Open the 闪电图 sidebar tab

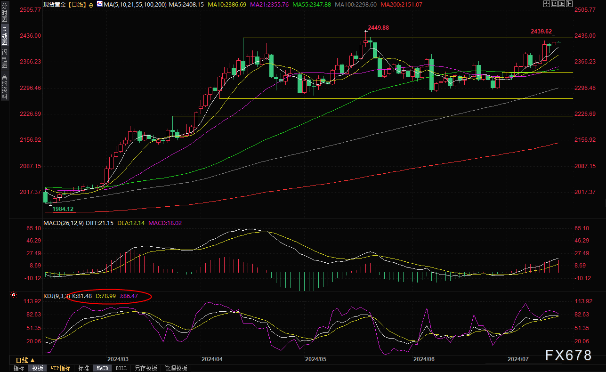tap(5, 59)
